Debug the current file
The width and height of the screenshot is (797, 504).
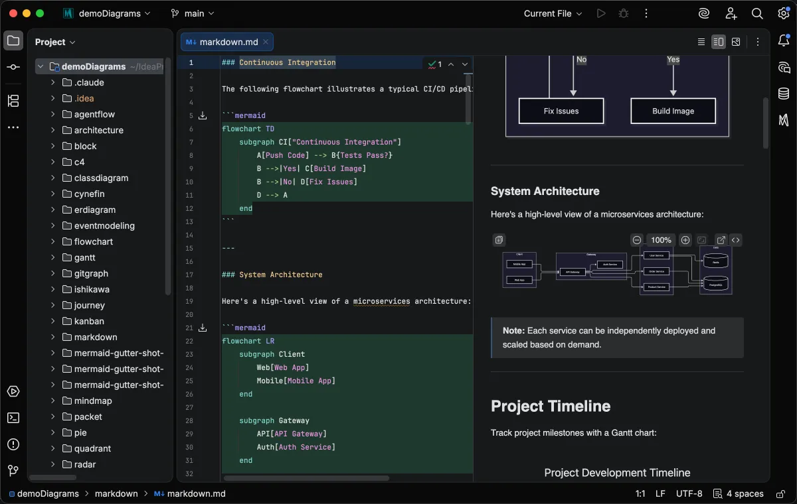(623, 13)
